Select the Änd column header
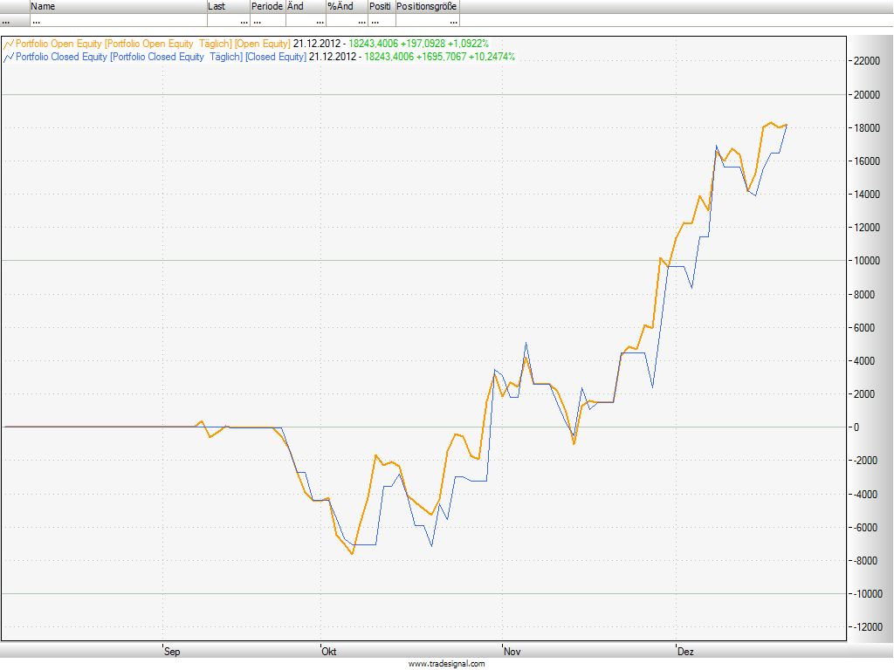The image size is (894, 670). point(306,6)
